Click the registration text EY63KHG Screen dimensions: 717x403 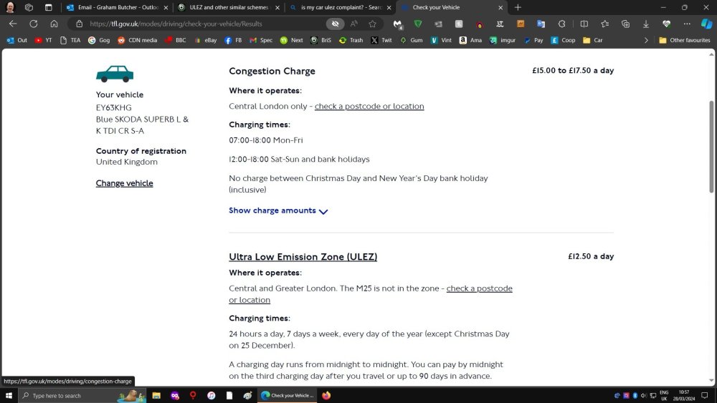coord(114,107)
